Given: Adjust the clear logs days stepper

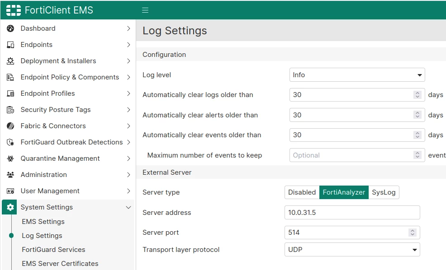Looking at the screenshot, I should (x=417, y=94).
